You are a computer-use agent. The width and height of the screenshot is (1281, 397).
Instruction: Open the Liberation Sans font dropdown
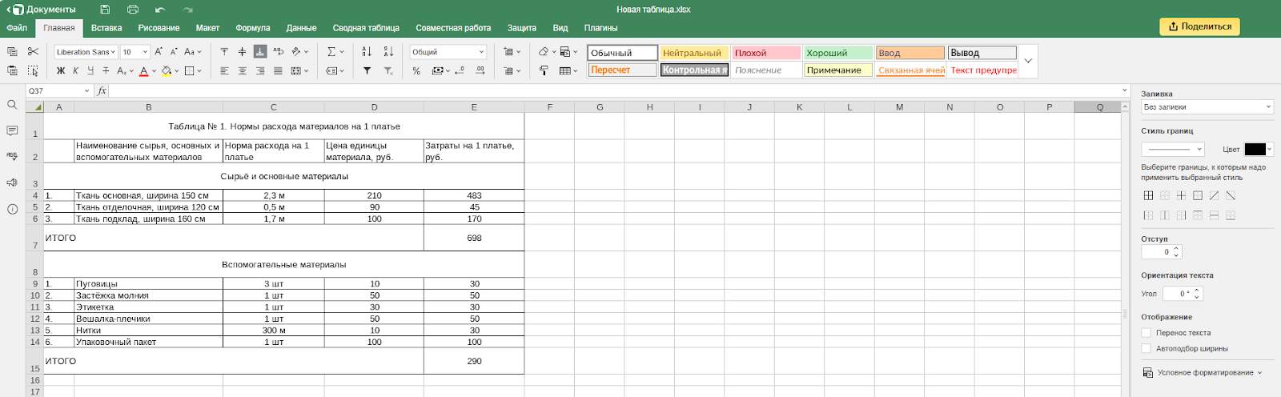coord(86,52)
